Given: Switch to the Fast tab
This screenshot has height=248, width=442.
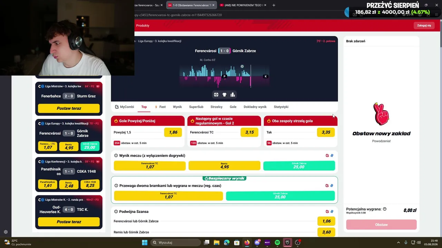Looking at the screenshot, I should (160, 107).
